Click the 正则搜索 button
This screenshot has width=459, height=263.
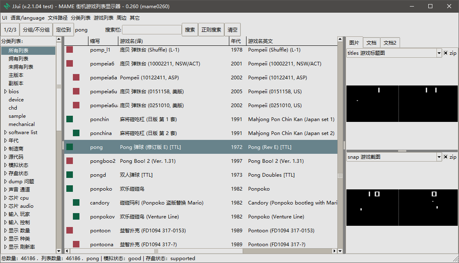tap(211, 30)
